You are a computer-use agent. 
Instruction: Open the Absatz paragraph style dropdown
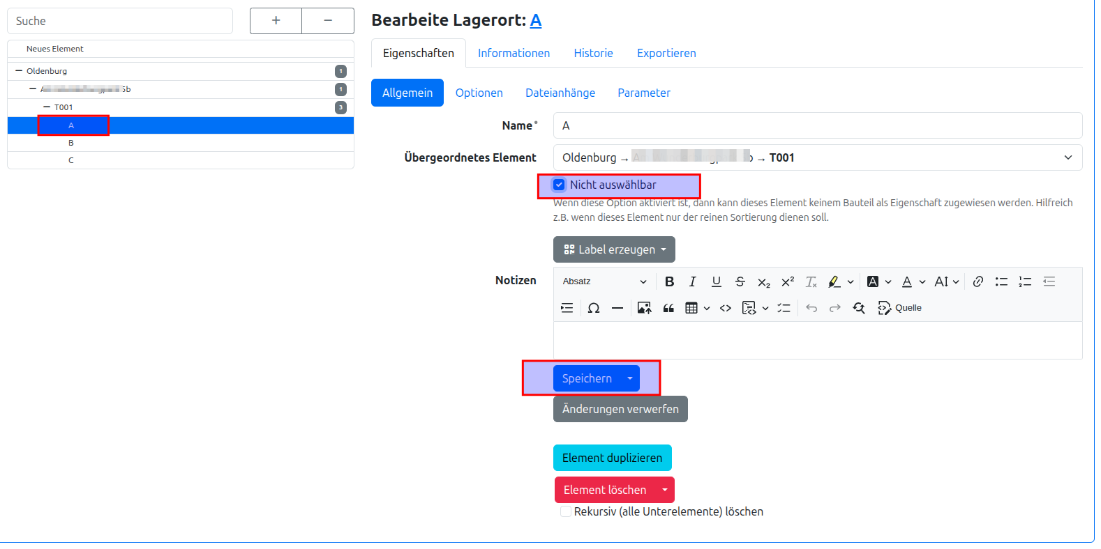(604, 281)
